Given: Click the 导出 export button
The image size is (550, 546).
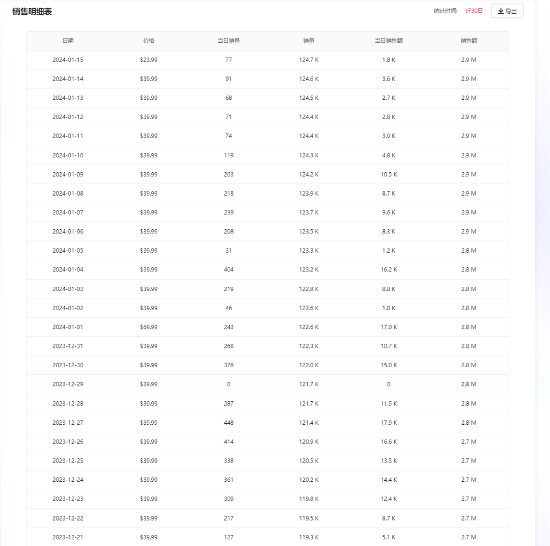Looking at the screenshot, I should (507, 11).
